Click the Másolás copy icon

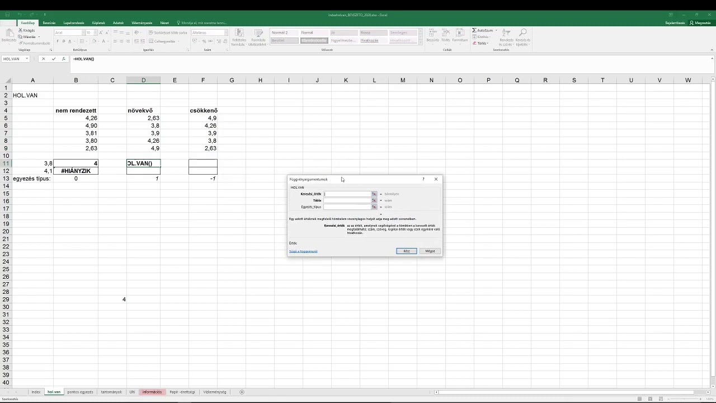[21, 36]
